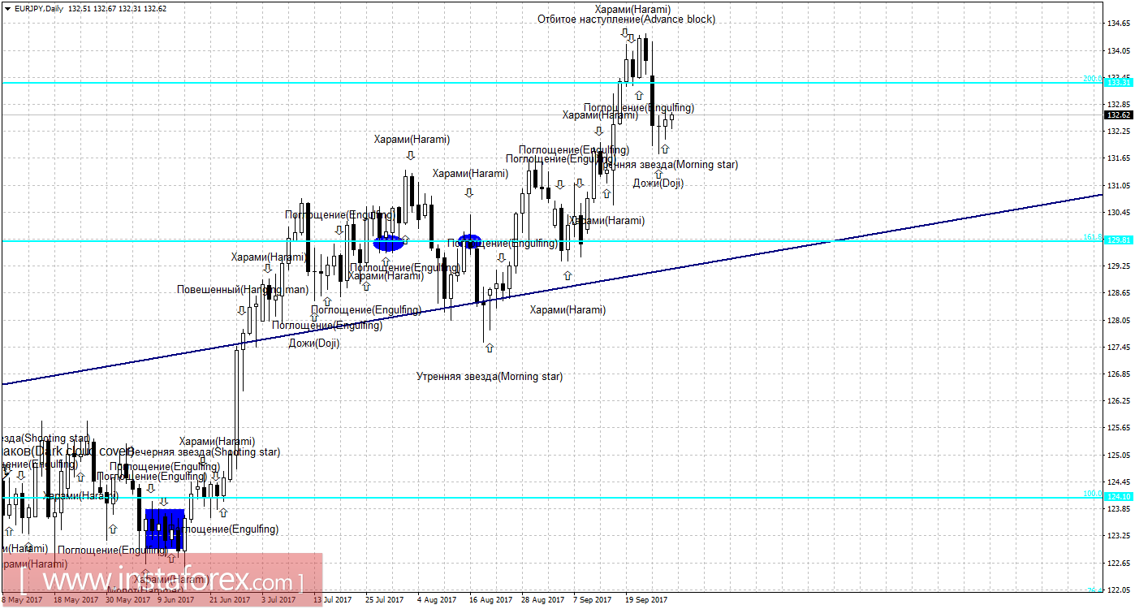The height and width of the screenshot is (609, 1135).
Task: Click the arrow beneath the Дожи(Doji) label top right
Action: click(x=658, y=174)
